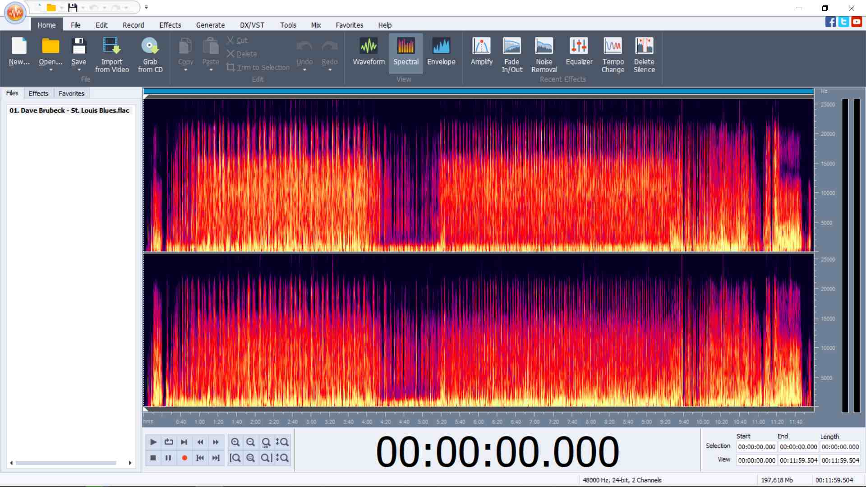This screenshot has width=866, height=487.
Task: Toggle the Spectral view mode
Action: tap(405, 51)
